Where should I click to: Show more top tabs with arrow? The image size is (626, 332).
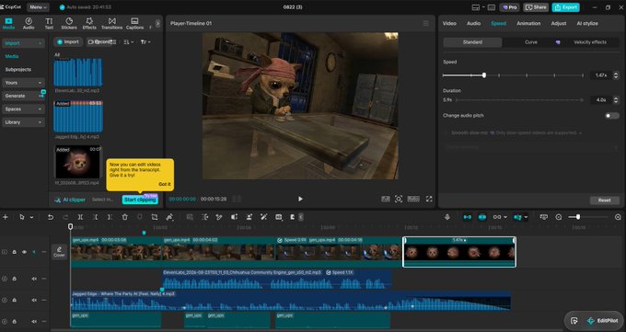(x=157, y=24)
